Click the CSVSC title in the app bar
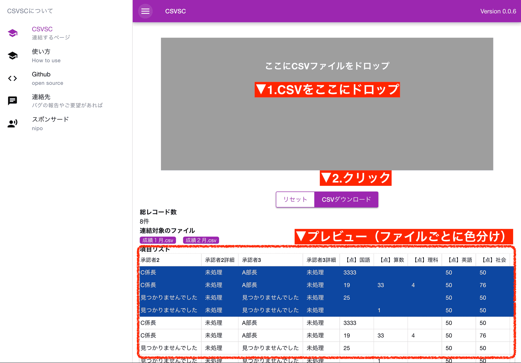 (x=175, y=11)
